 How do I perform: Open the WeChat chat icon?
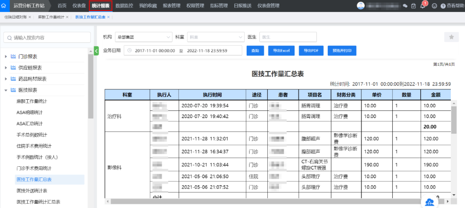tap(405, 6)
